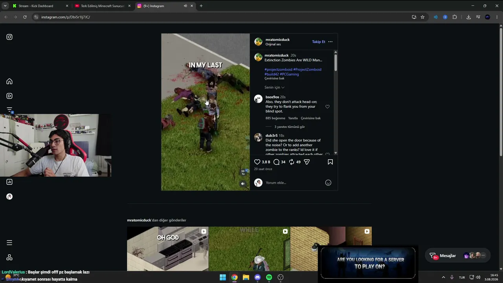
Task: Reload the current page
Action: pos(25,17)
